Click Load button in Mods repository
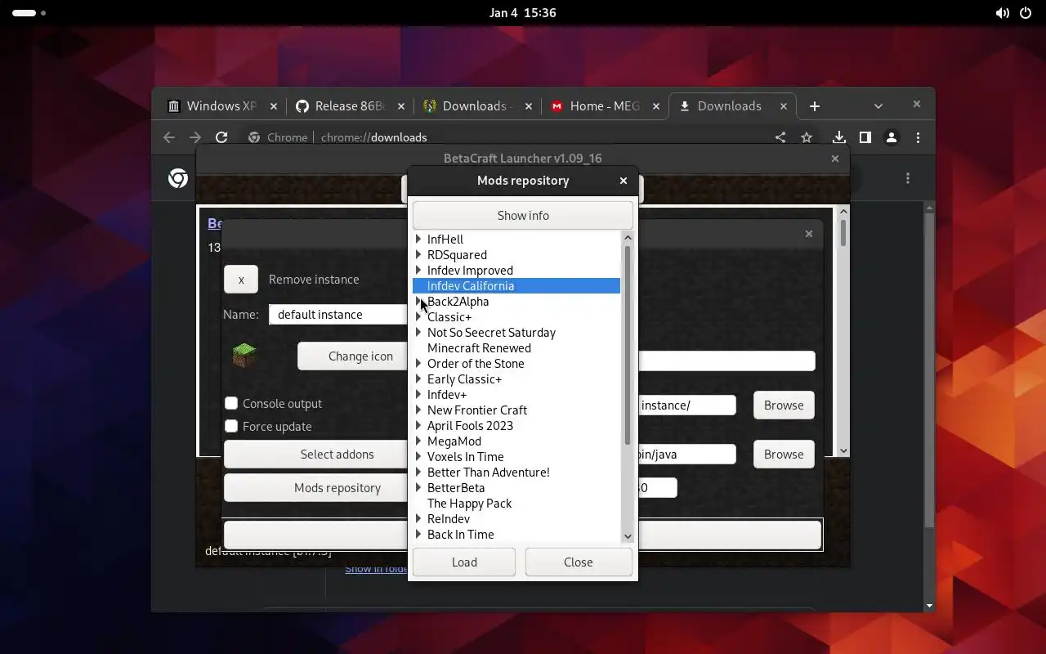1046x654 pixels. pos(464,562)
